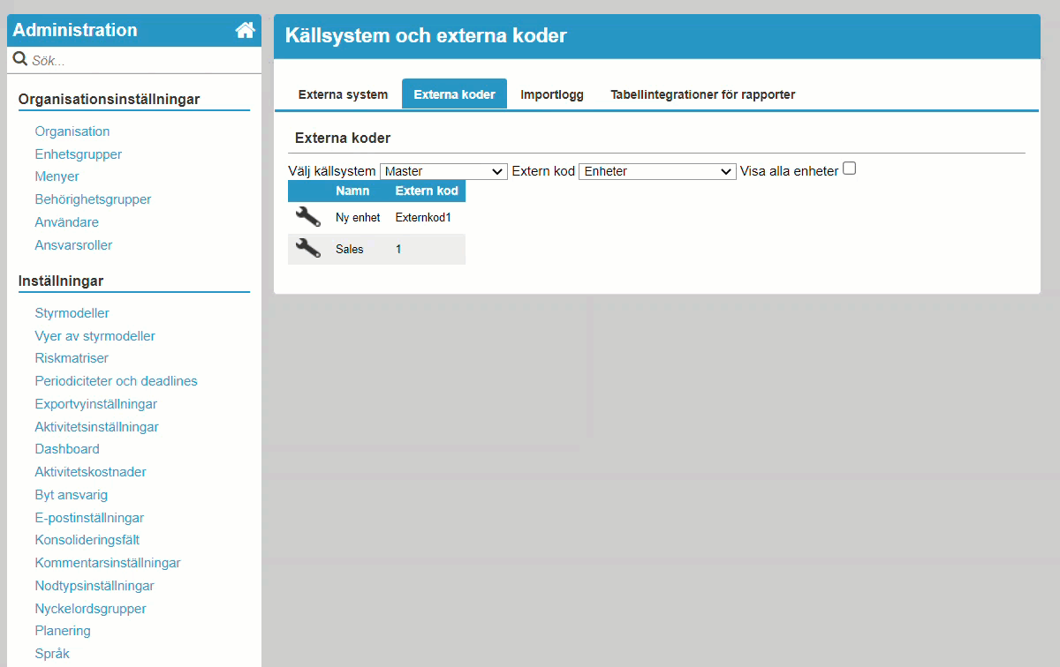Viewport: 1060px width, 667px height.
Task: Click the magnifying glass search icon
Action: (19, 59)
